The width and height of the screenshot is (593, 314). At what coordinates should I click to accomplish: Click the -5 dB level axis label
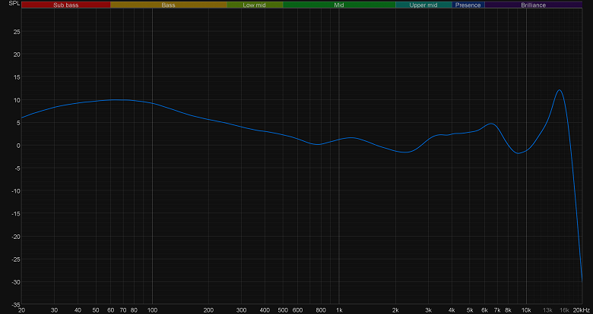point(17,168)
